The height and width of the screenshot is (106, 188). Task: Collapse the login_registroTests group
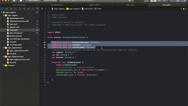(x=4, y=48)
